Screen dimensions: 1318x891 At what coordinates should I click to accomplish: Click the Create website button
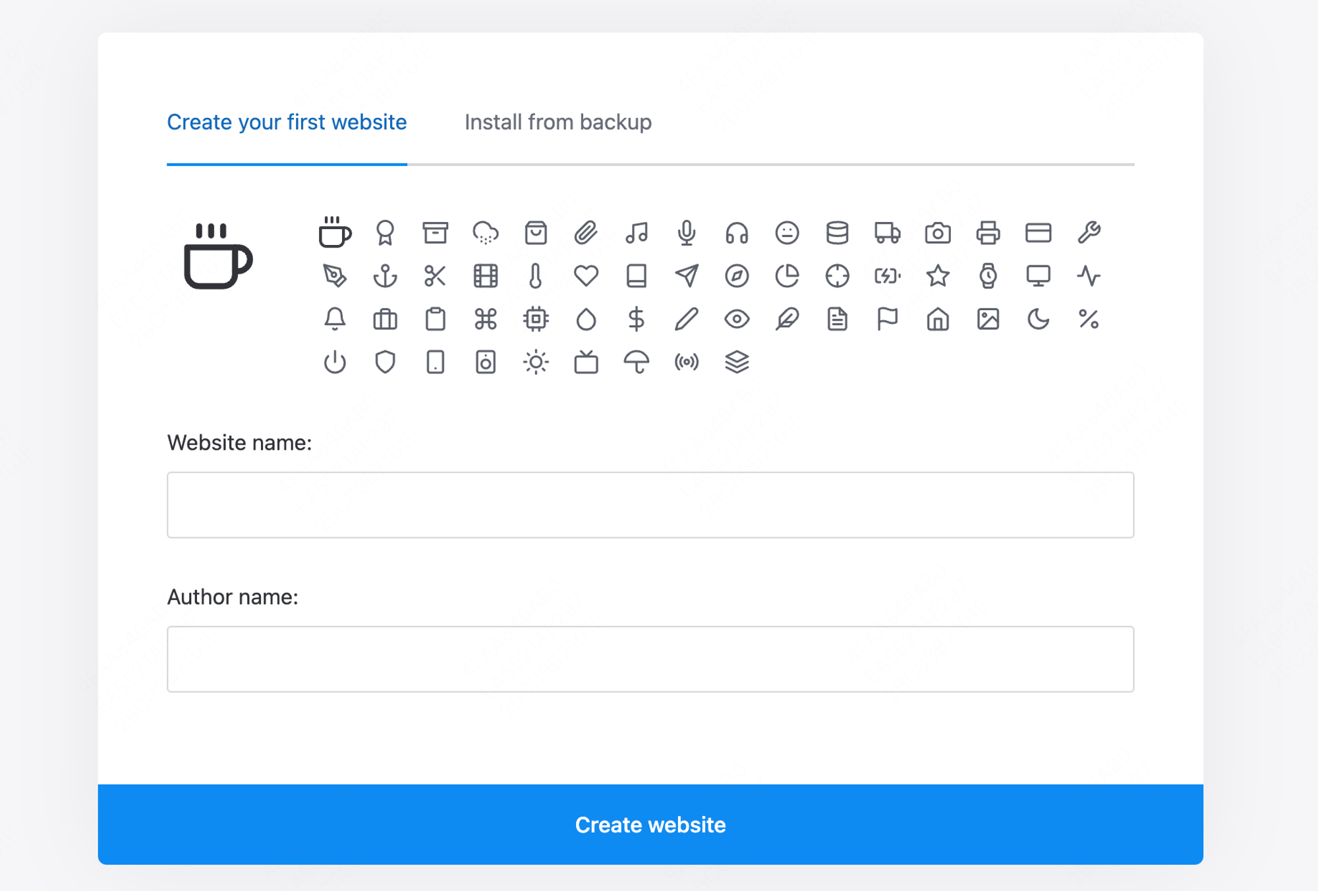[650, 824]
